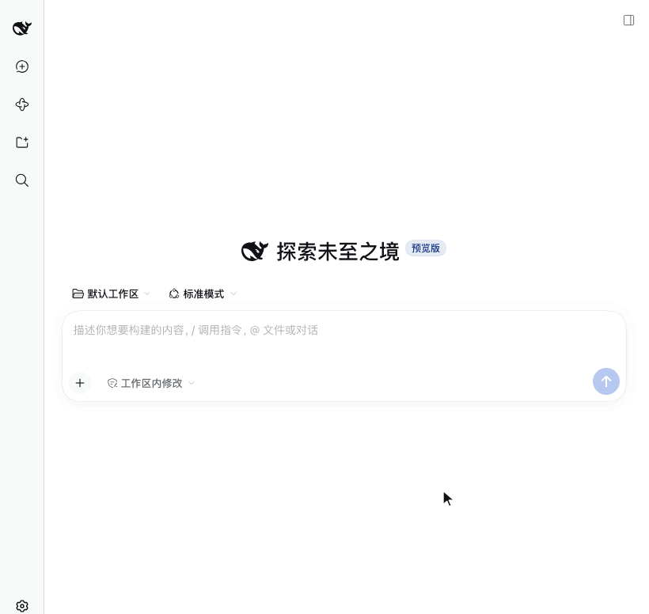649x614 pixels.
Task: Open the 默认工作区 workspace dropdown
Action: click(x=111, y=294)
